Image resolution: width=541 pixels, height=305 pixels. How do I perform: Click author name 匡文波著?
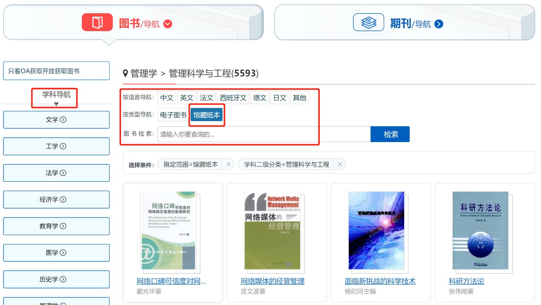pos(253,291)
